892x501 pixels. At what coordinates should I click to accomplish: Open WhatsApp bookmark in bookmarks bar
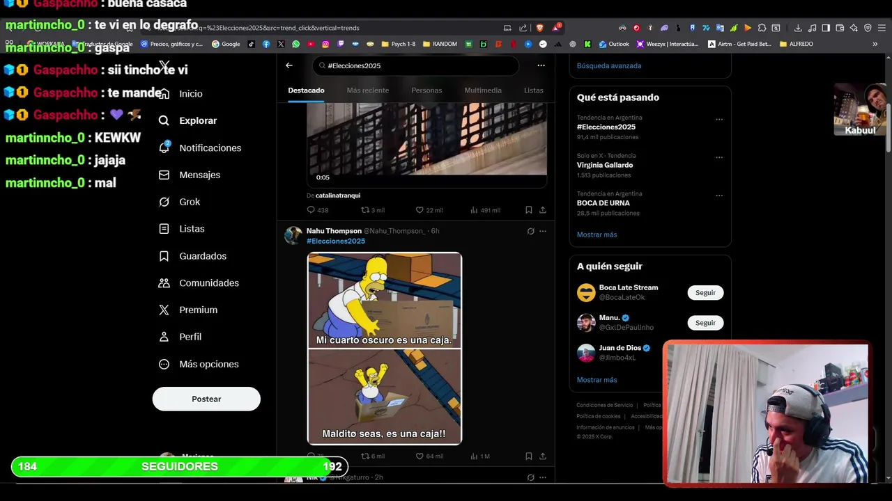click(x=296, y=44)
